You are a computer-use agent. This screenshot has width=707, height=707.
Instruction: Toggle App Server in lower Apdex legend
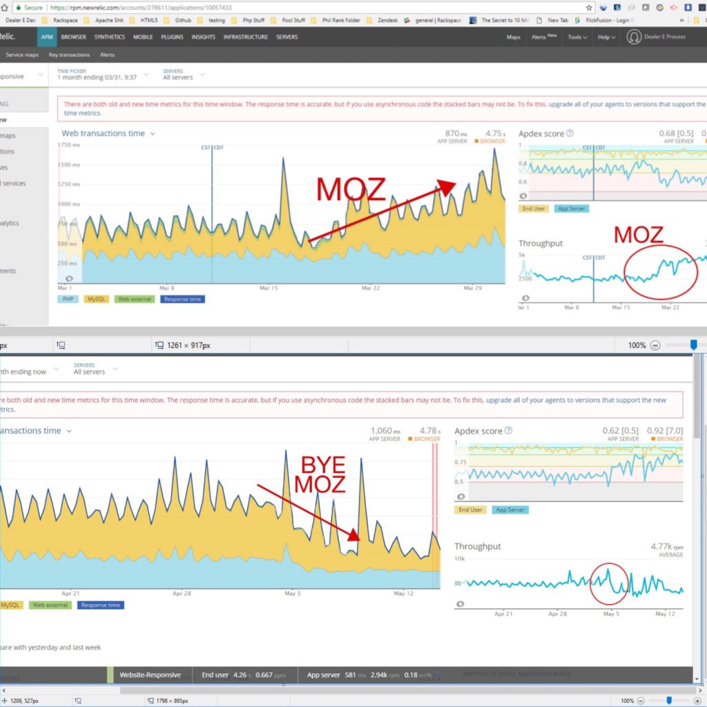click(510, 510)
